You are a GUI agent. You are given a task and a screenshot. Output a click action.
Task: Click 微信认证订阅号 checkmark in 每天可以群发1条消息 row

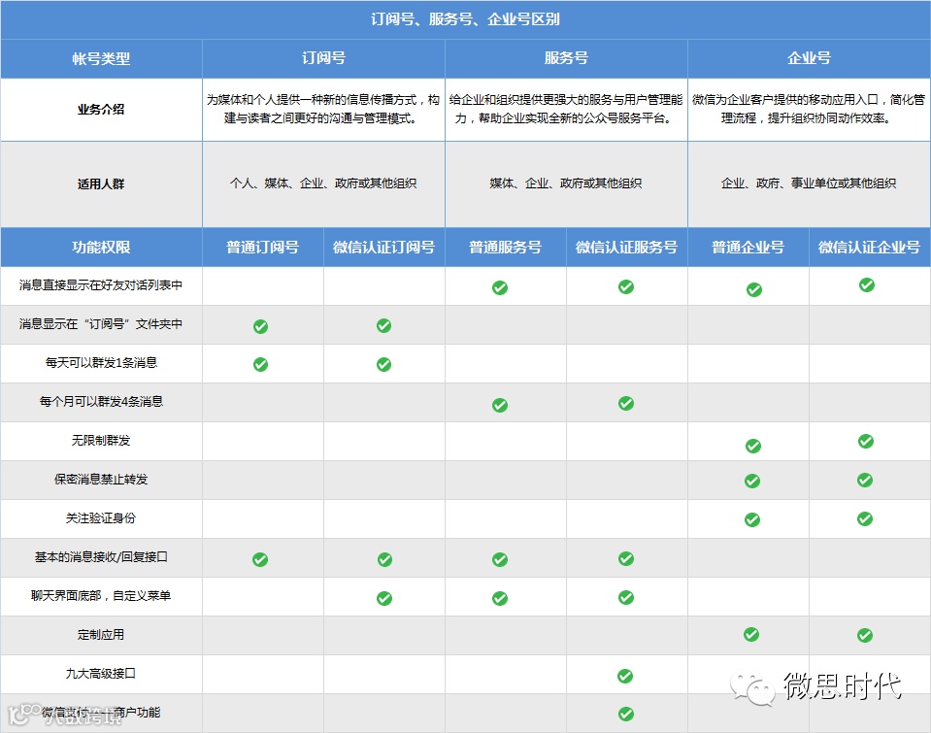click(x=383, y=364)
